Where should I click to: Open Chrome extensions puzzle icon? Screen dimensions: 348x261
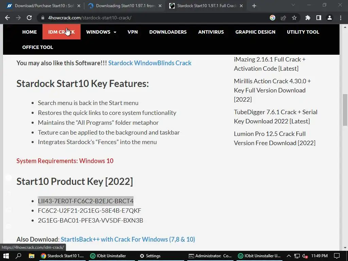coord(308,18)
